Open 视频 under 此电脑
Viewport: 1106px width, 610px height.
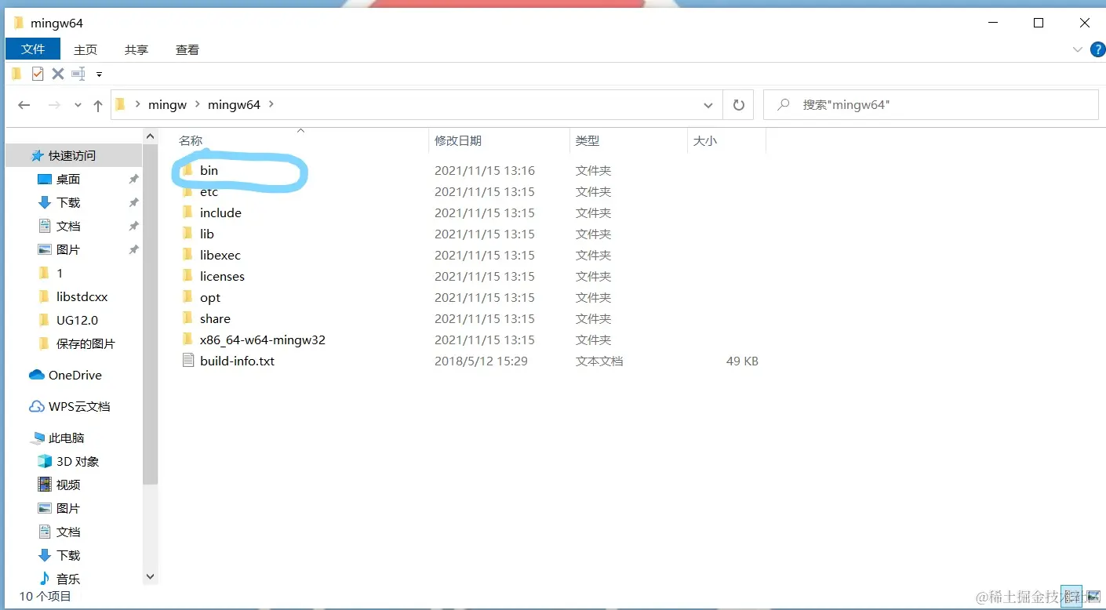(68, 485)
